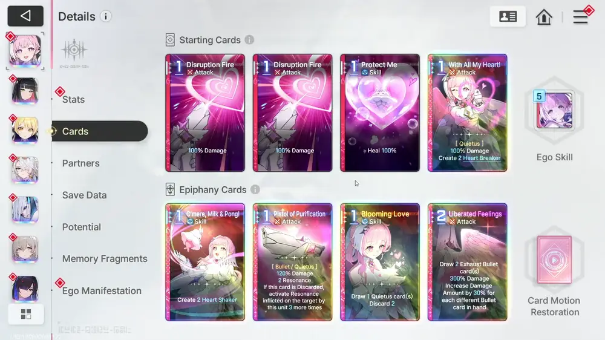Select the Blooming Love skill card
Screen dimensions: 605x340
380,262
